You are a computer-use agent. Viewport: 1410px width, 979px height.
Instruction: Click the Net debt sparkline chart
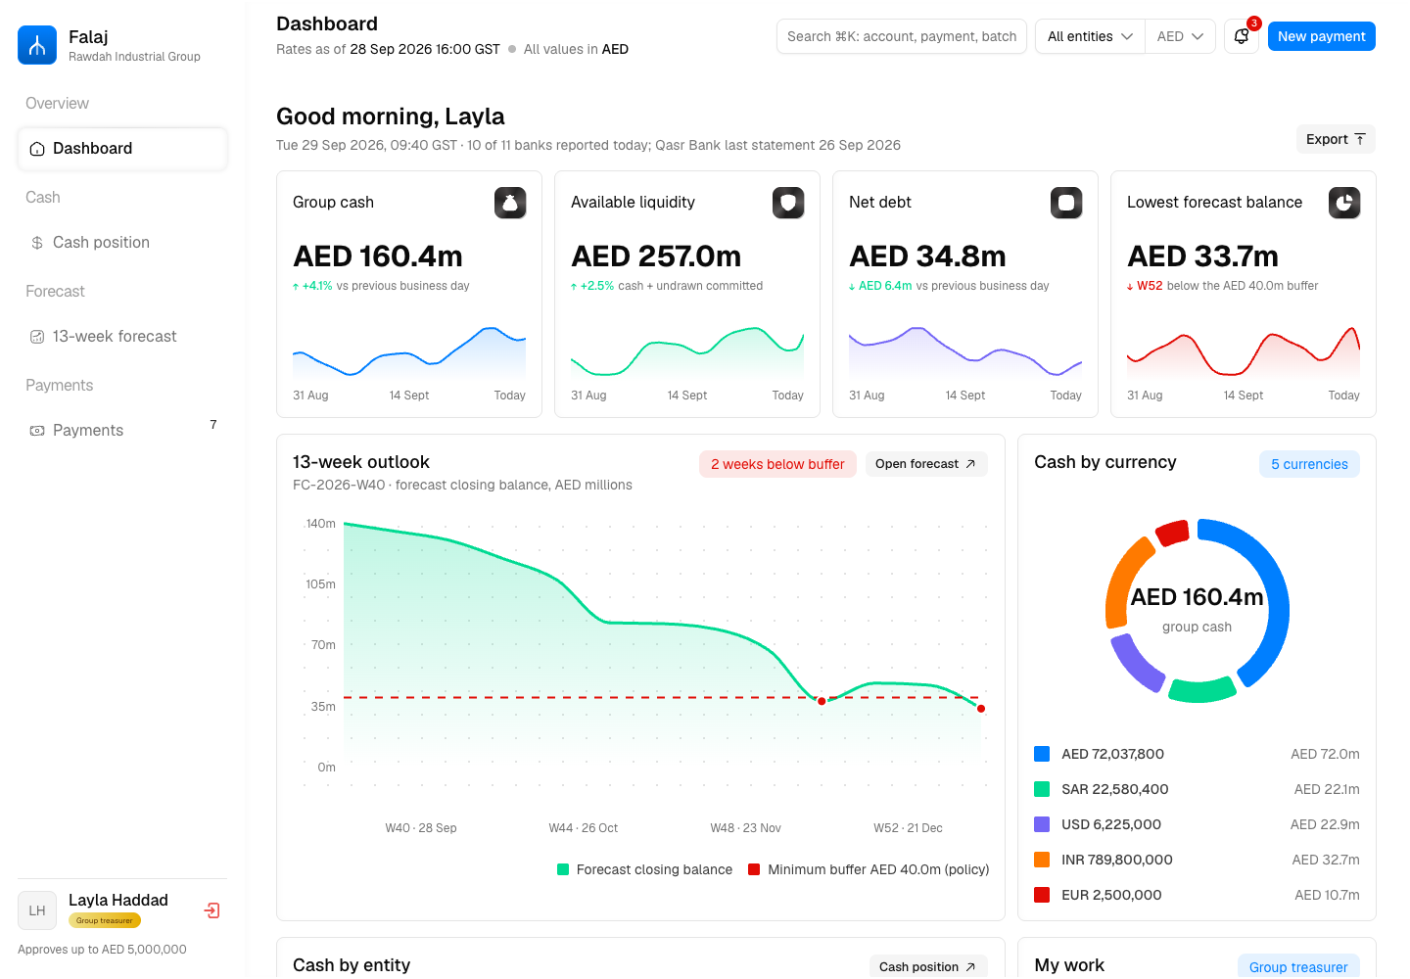965,351
